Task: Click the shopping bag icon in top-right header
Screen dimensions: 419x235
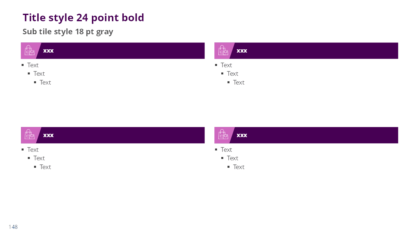Action: 223,50
